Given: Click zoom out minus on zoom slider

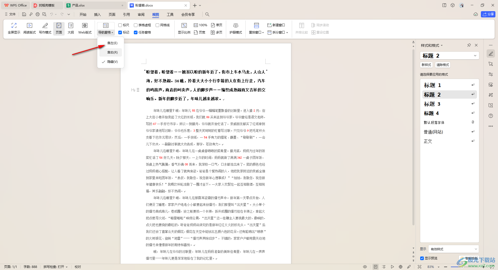Looking at the screenshot, I should [x=446, y=267].
